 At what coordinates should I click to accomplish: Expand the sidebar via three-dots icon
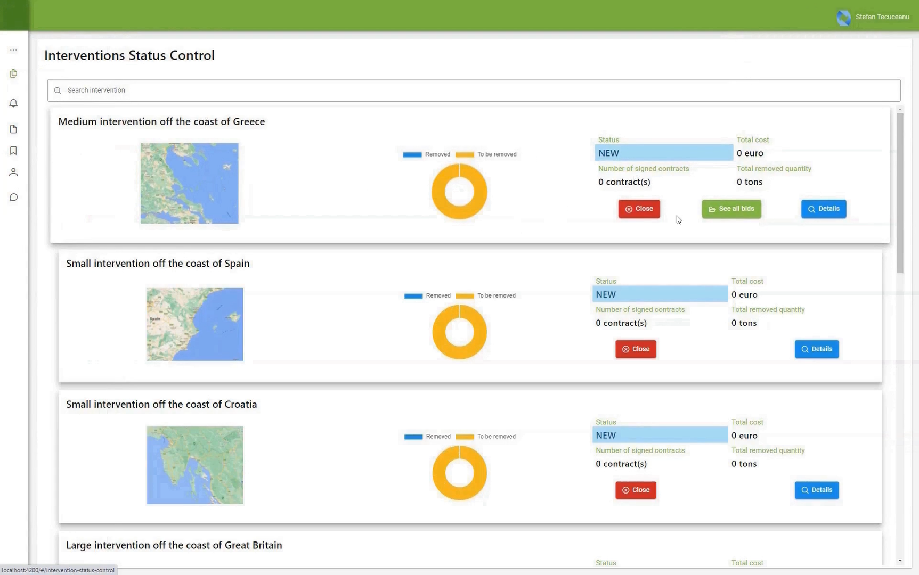(x=13, y=50)
